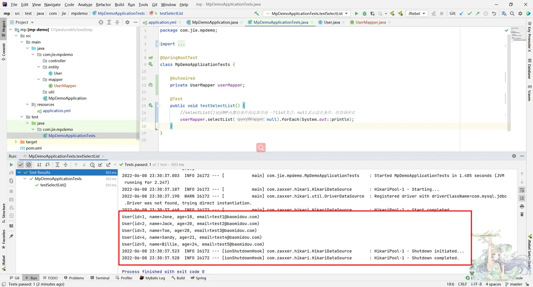The height and width of the screenshot is (287, 533).
Task: Pin the Run tab with pin icon
Action: coord(11,236)
